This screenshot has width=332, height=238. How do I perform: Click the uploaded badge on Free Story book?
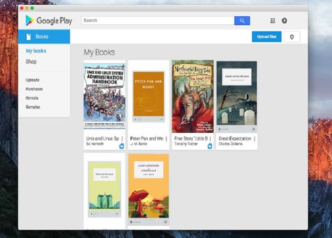[x=210, y=146]
